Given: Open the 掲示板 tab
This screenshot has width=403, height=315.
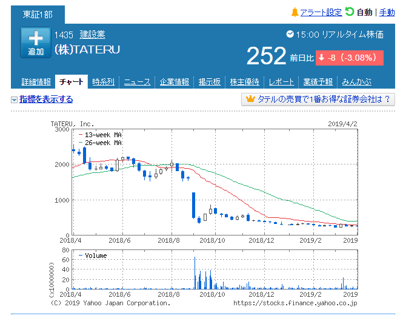Looking at the screenshot, I should (x=210, y=82).
